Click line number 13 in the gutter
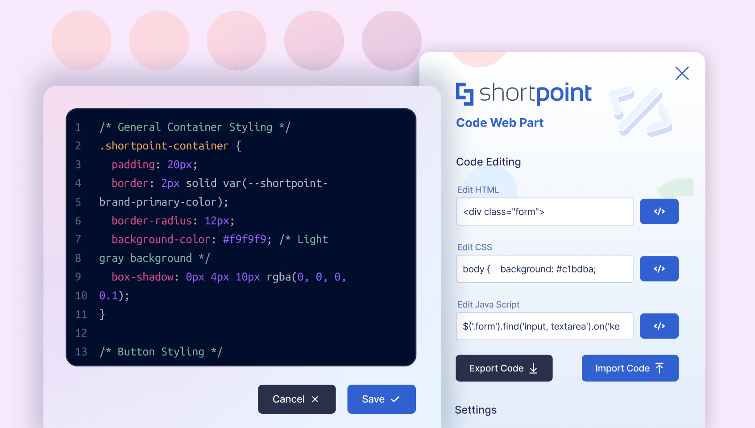 (x=81, y=352)
